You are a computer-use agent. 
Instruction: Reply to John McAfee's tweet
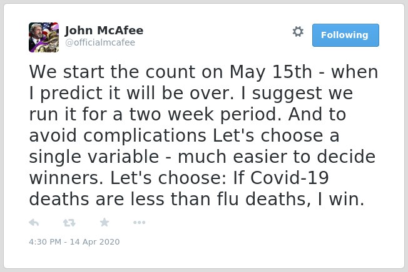[x=34, y=223]
